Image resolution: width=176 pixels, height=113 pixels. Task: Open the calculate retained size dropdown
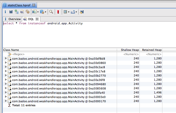click(x=68, y=12)
